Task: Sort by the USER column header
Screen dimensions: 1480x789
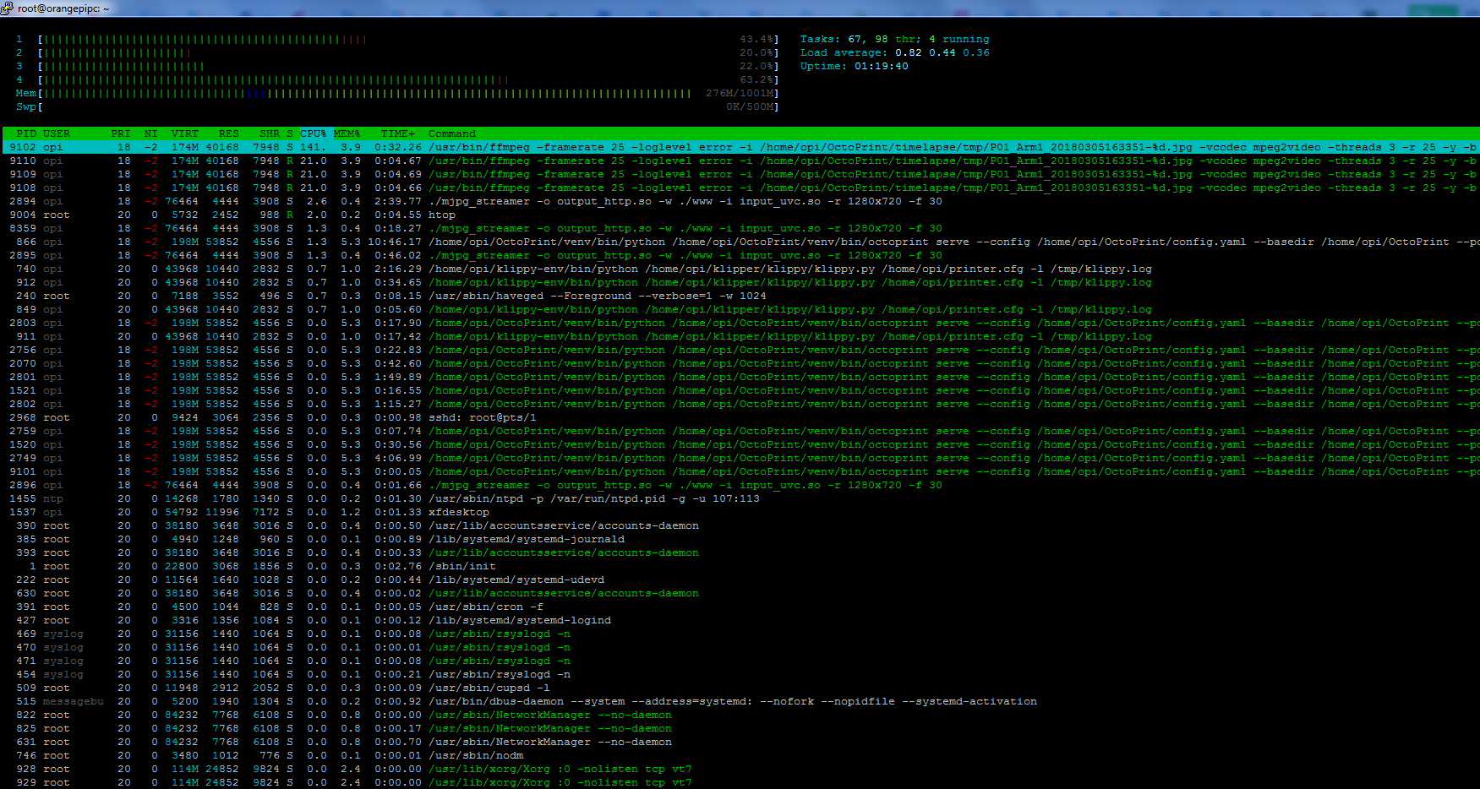Action: [57, 133]
